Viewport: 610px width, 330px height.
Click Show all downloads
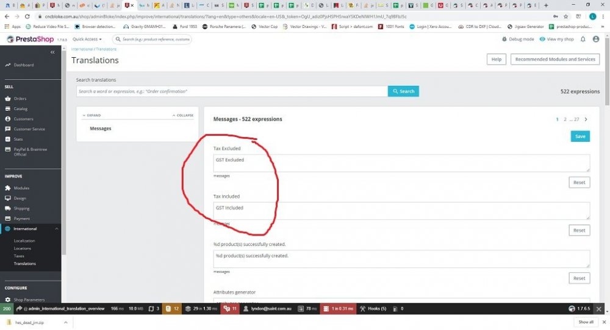coord(586,322)
